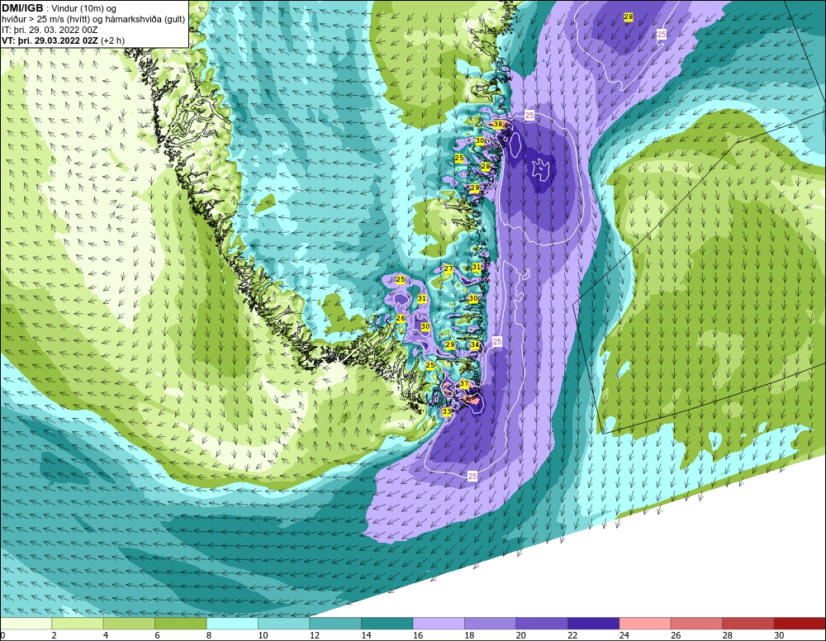Click the legend scale tick label 16
This screenshot has width=826, height=641.
pos(418,636)
